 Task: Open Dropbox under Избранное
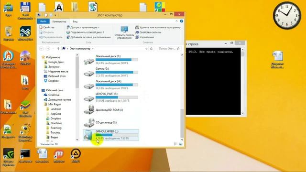tap(51, 81)
